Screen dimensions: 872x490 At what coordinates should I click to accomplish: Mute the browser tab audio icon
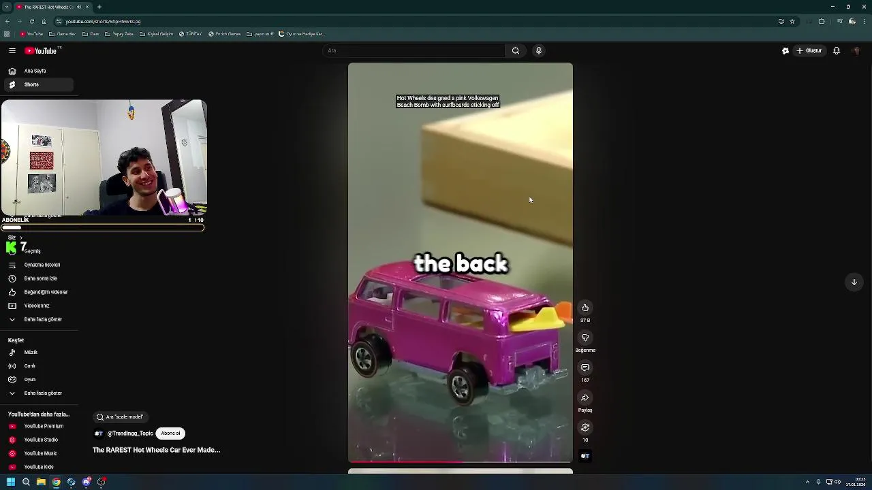click(x=79, y=7)
